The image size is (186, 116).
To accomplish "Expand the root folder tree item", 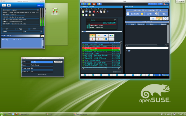I will coord(127,51).
